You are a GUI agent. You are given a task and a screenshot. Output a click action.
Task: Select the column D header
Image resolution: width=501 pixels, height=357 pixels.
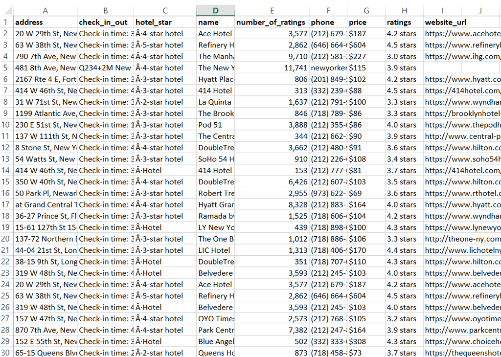(x=215, y=10)
